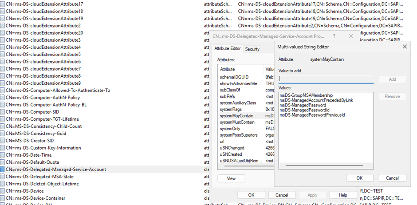The image size is (417, 205).
Task: Open the Attribute Editor tab
Action: click(228, 48)
